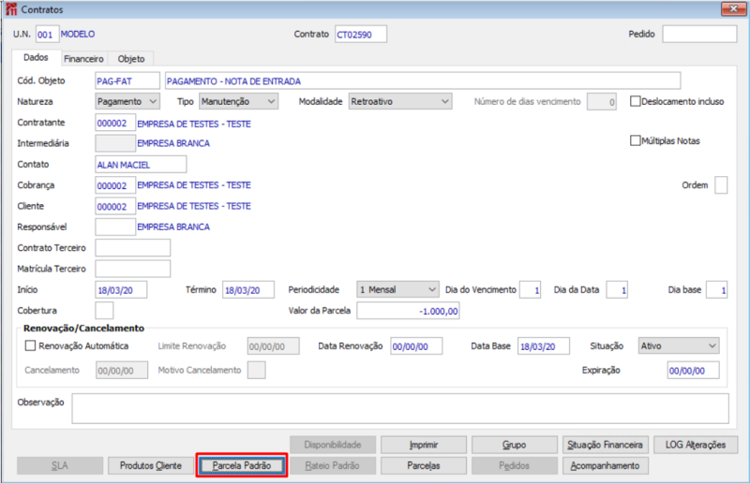Open Situação Financeira button
Viewport: 750px width, 483px height.
pyautogui.click(x=605, y=445)
